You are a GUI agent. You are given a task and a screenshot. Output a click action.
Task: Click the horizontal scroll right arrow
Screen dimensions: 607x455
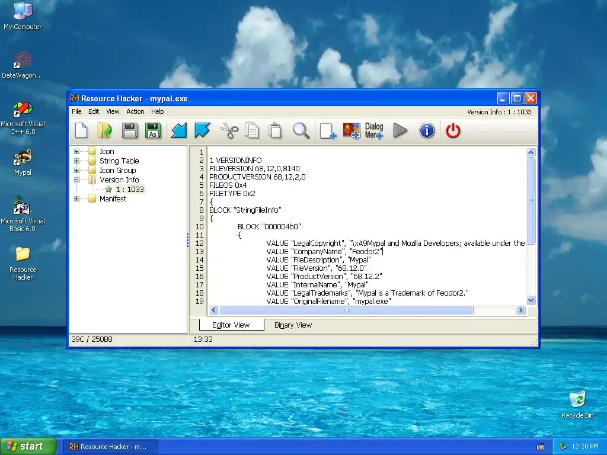(x=520, y=310)
